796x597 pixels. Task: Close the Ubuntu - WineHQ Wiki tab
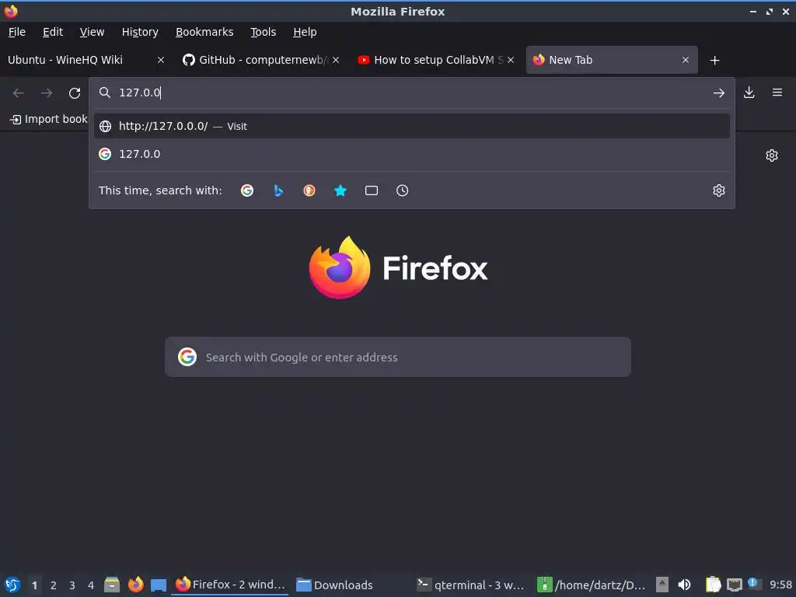160,60
